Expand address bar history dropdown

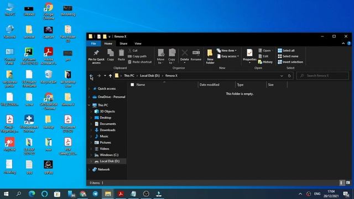pos(282,76)
